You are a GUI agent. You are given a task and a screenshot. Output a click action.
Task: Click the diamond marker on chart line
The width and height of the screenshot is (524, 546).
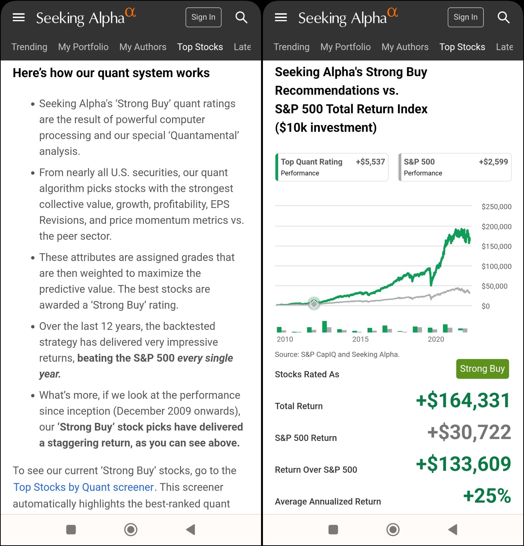pyautogui.click(x=314, y=304)
